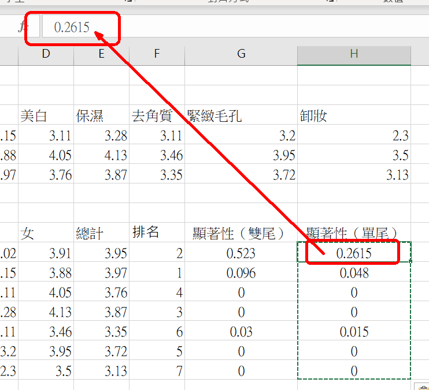Select the column D header
The image size is (429, 390).
click(46, 54)
